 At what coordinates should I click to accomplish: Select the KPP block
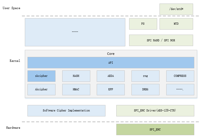click(111, 89)
